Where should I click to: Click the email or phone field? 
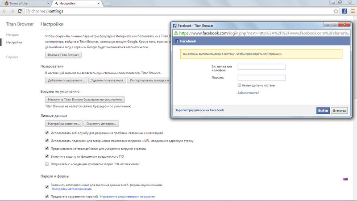click(262, 67)
